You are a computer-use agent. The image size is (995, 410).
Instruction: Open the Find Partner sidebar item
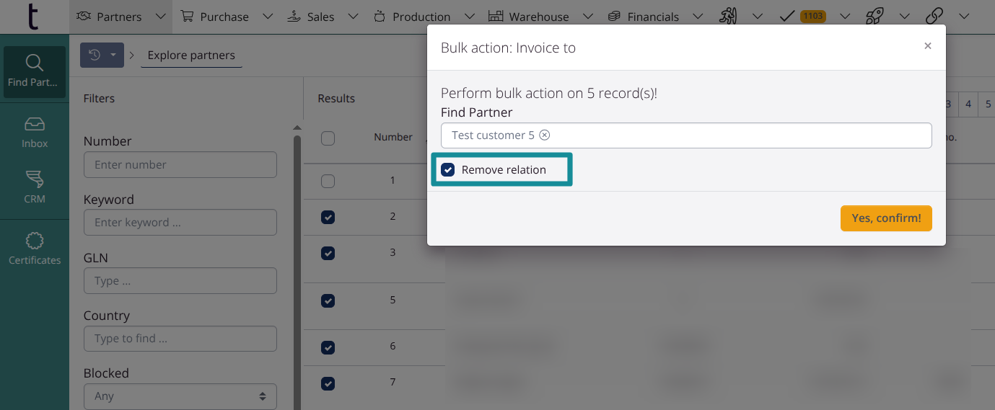[34, 71]
